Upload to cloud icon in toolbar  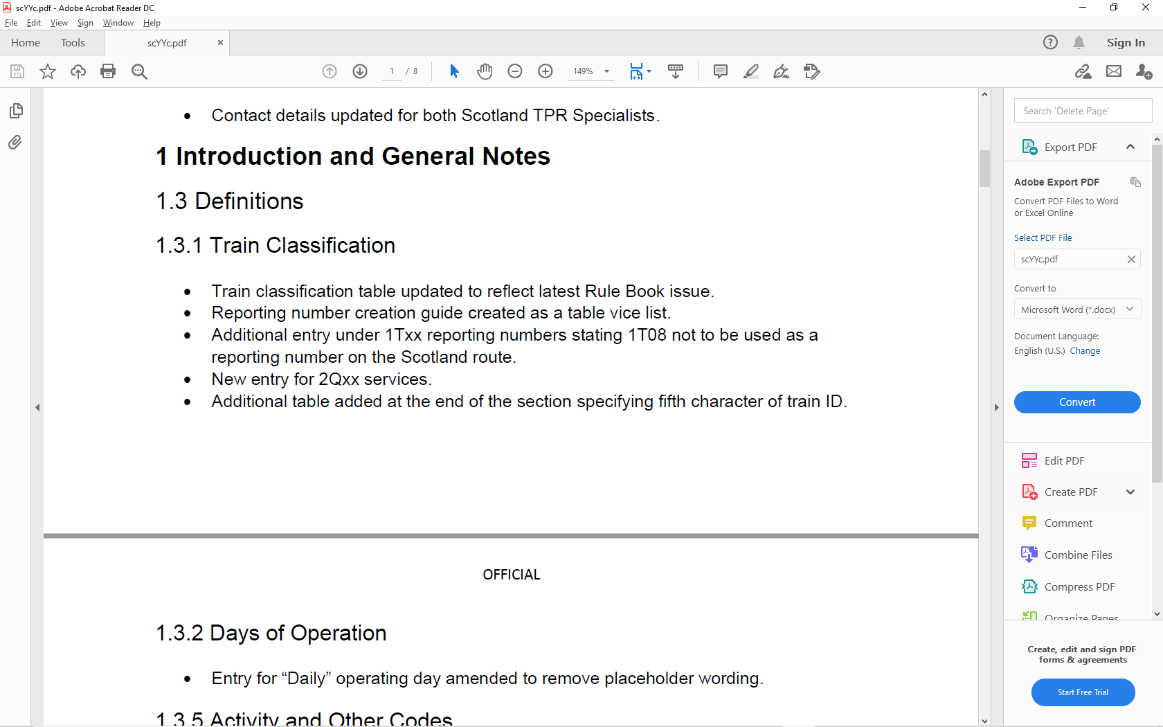[x=78, y=71]
